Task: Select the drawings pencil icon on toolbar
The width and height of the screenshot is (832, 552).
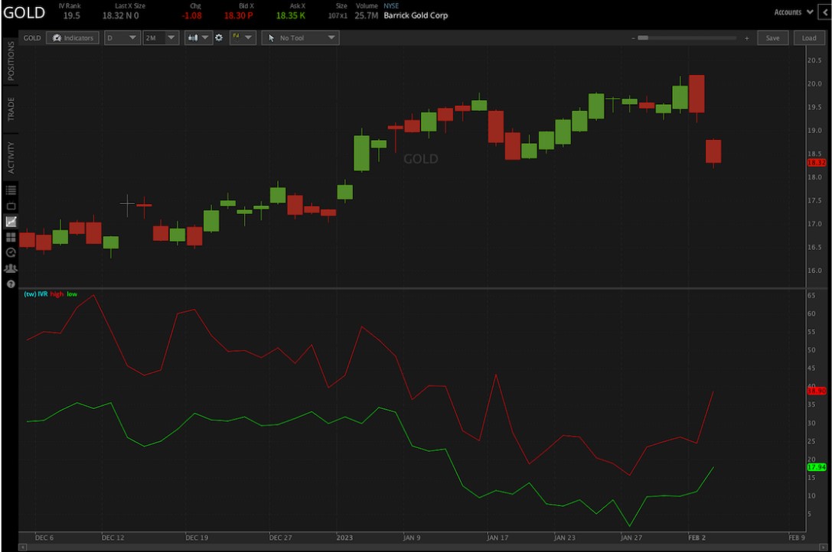Action: point(237,37)
